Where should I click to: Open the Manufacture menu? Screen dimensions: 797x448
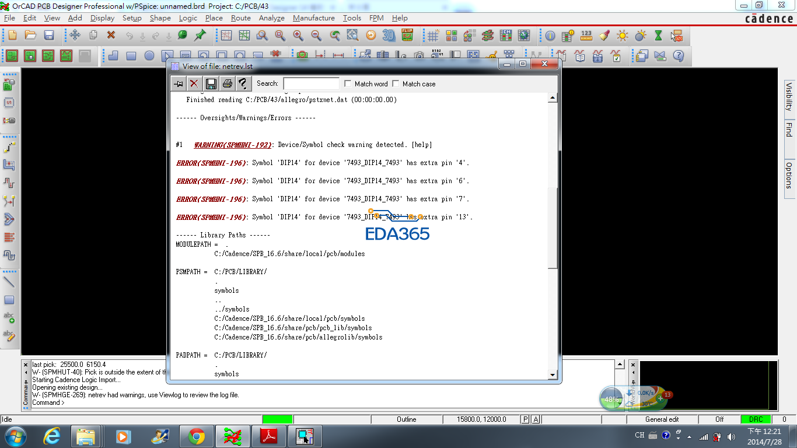pos(314,18)
